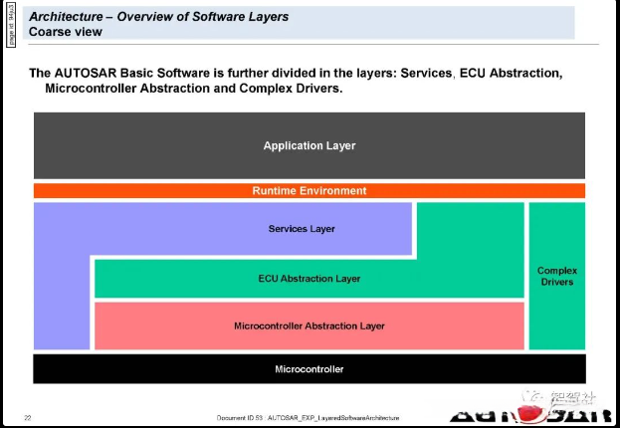Select the Complex Drivers column

[557, 276]
